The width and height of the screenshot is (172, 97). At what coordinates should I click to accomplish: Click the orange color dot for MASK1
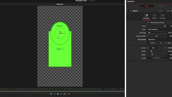160,11
